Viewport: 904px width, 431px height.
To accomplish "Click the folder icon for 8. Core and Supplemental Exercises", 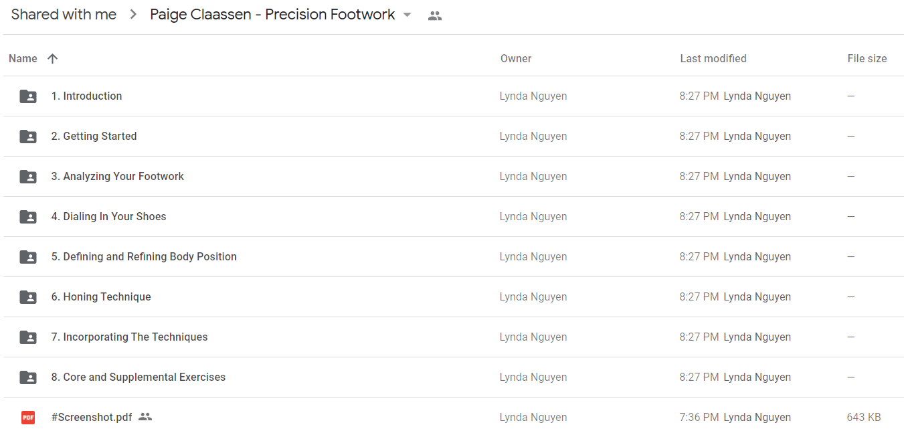I will [x=28, y=377].
